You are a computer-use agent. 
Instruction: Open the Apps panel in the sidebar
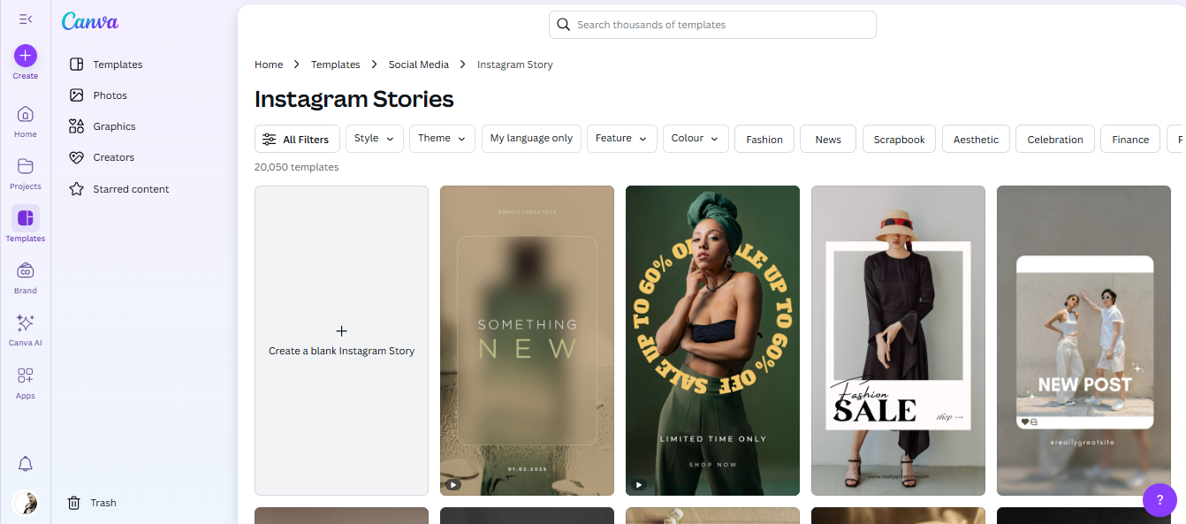tap(25, 380)
